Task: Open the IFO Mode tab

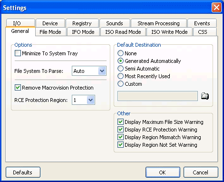Action: [83, 32]
